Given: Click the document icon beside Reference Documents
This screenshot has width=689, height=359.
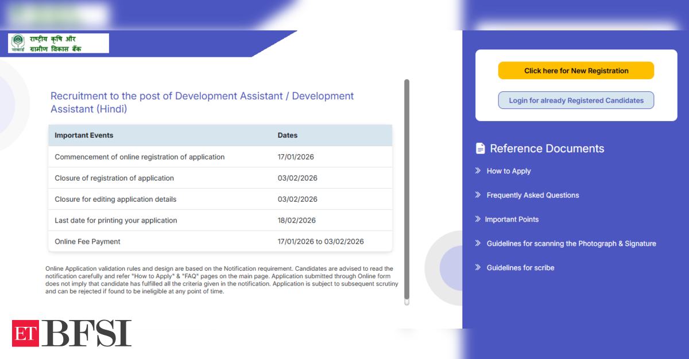Looking at the screenshot, I should pos(481,149).
